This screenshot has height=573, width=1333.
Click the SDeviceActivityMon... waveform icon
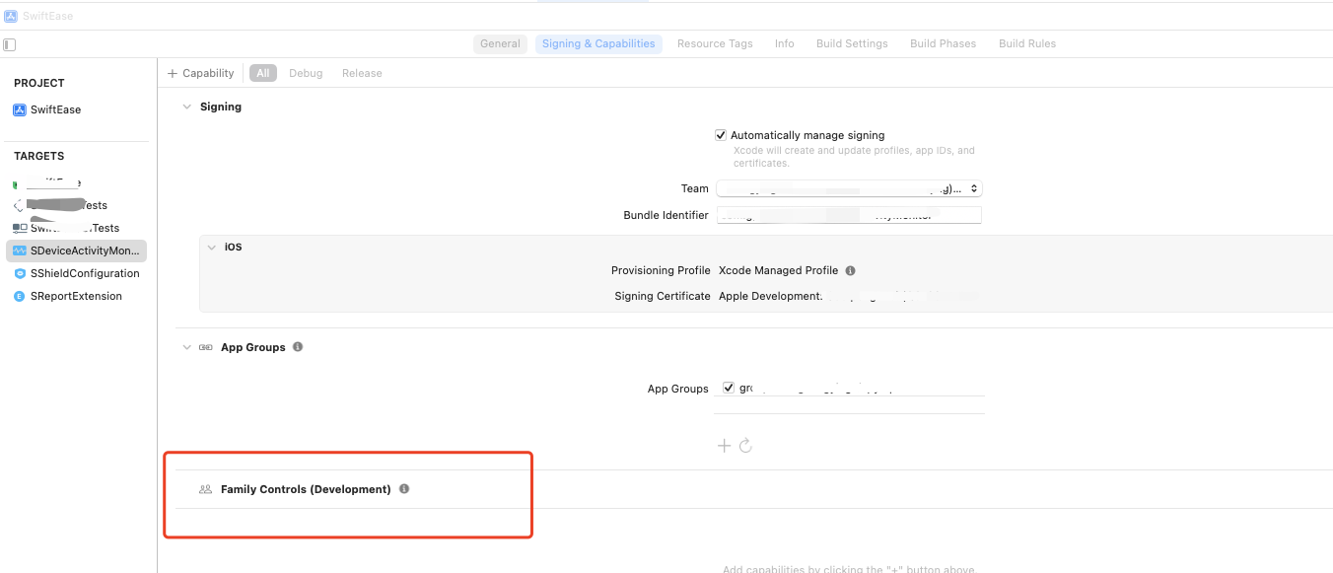(19, 251)
